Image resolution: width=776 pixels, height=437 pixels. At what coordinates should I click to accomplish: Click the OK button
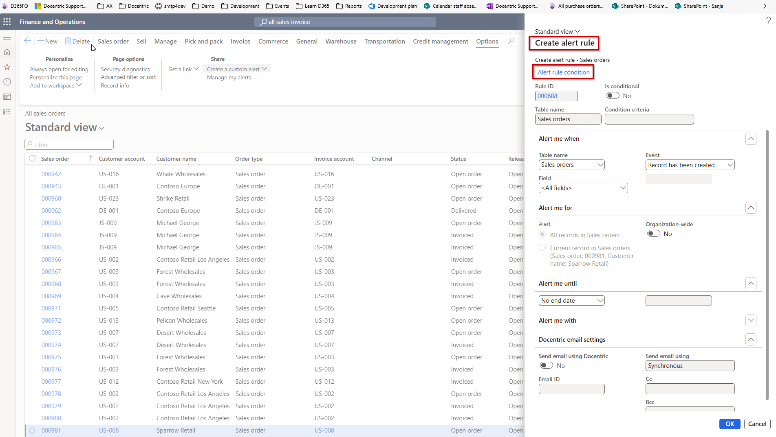pyautogui.click(x=730, y=424)
